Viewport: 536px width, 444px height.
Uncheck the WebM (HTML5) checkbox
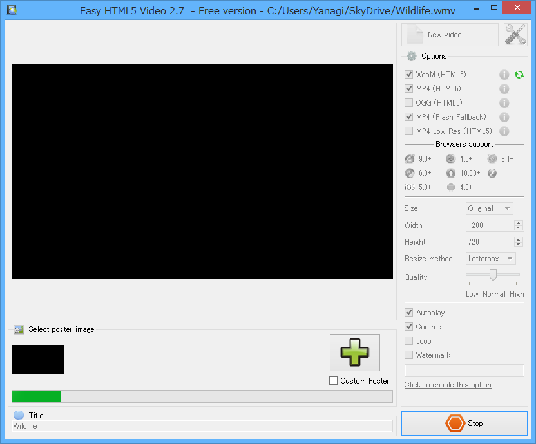tap(409, 75)
